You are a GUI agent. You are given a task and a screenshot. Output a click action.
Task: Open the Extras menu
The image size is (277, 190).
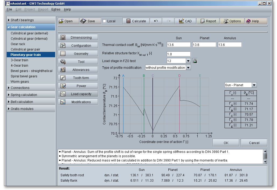56,9
